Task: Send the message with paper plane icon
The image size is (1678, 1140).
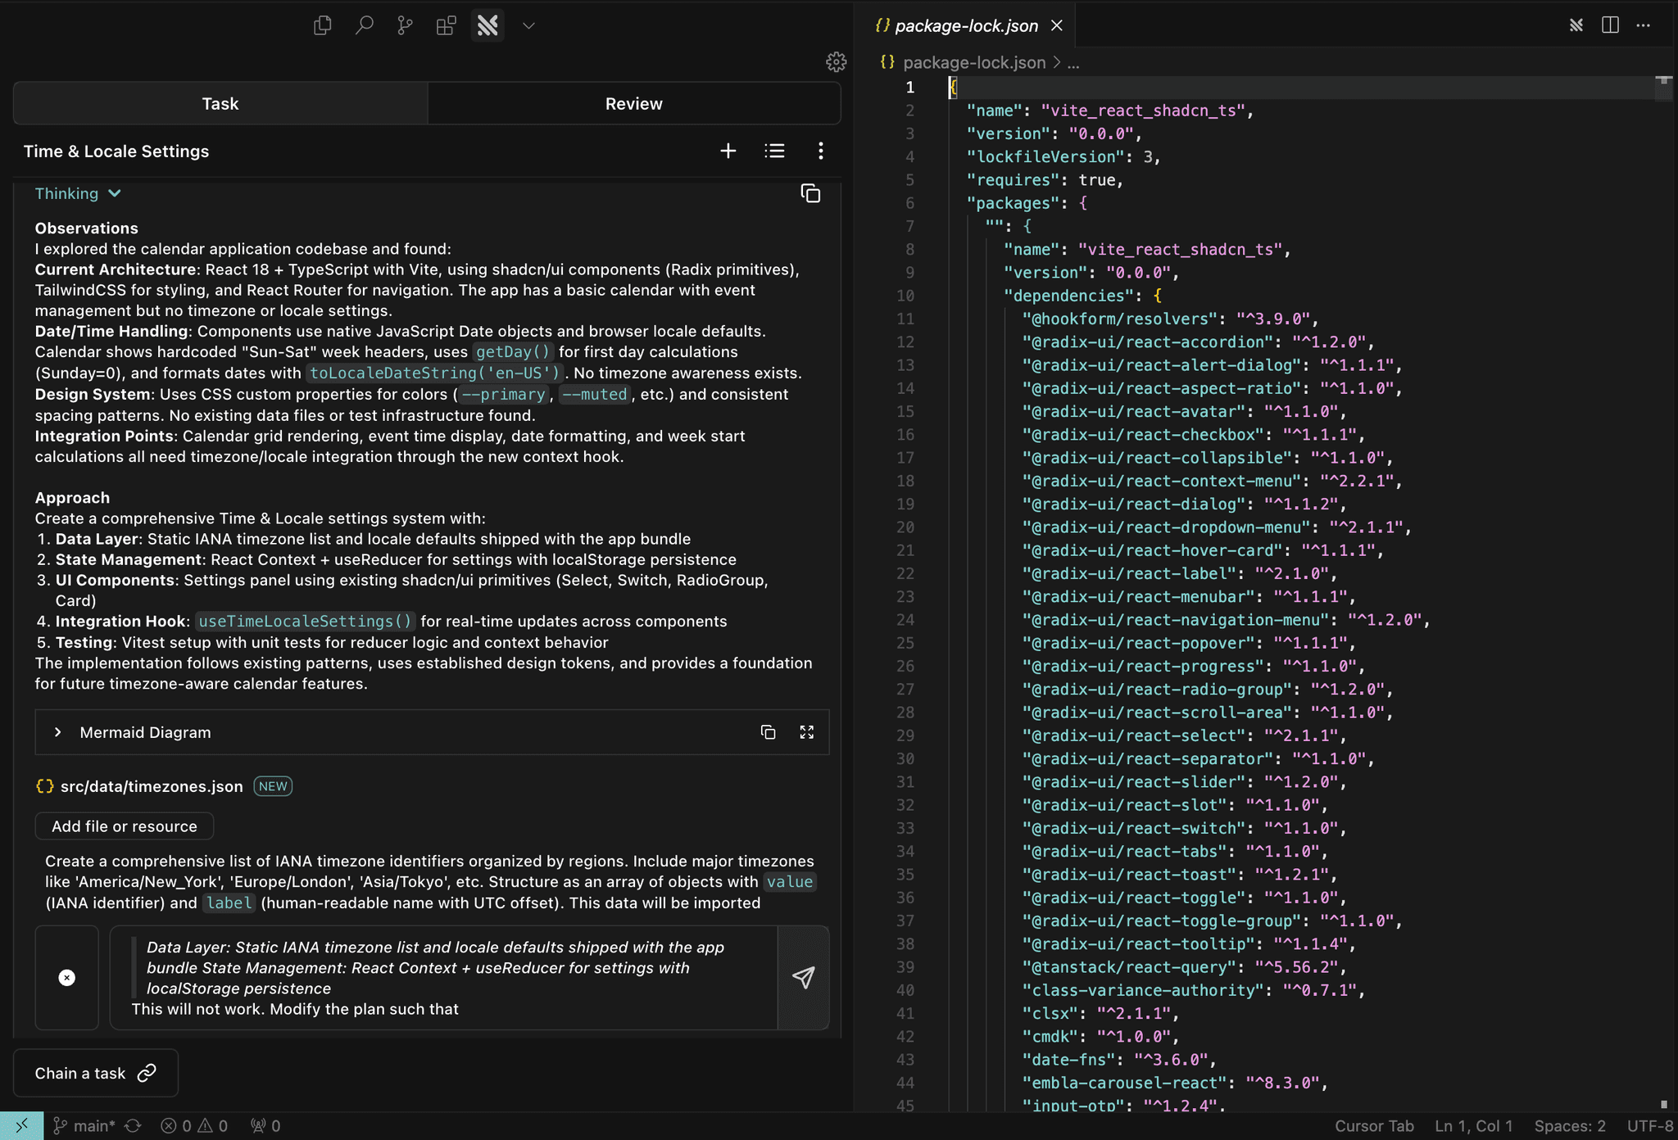Action: pos(803,977)
